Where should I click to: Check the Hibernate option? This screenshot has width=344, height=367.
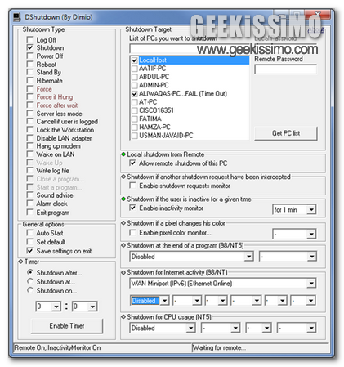click(30, 81)
